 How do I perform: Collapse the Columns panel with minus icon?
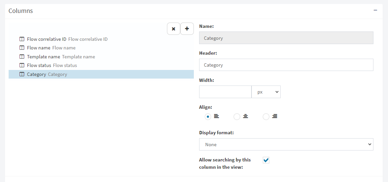[x=375, y=10]
